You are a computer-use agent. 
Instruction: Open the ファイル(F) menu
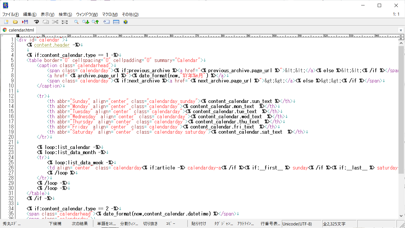pyautogui.click(x=11, y=14)
